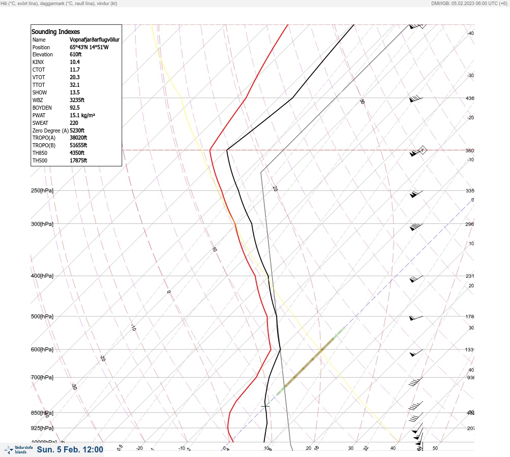Click the TROPO(A) value 38020ft

pyautogui.click(x=78, y=138)
